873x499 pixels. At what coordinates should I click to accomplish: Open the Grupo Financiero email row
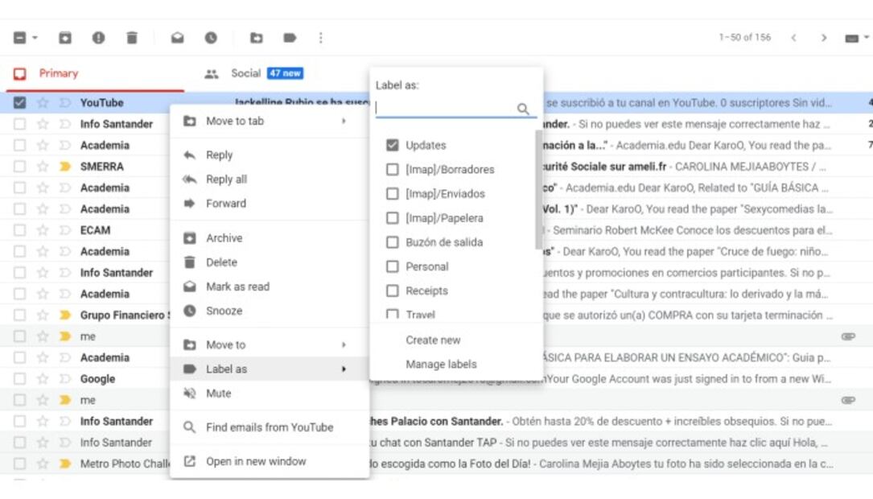(436, 315)
